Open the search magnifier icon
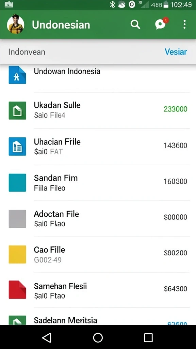The image size is (196, 349). coord(135,25)
